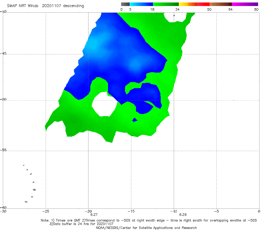Click the color bar label '5'
Viewport: 262px width, 230px height.
click(x=130, y=10)
